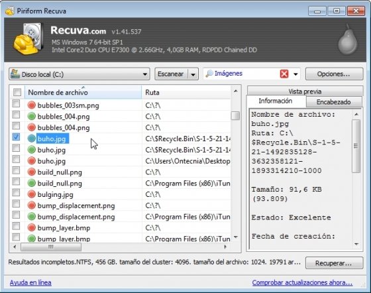Image resolution: width=371 pixels, height=293 pixels.
Task: Check the bulging.jpg checkbox
Action: tap(16, 193)
